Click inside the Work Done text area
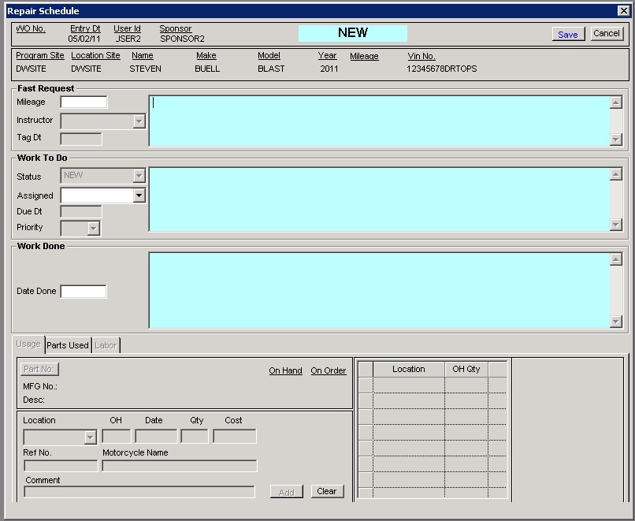The image size is (635, 521). click(378, 290)
